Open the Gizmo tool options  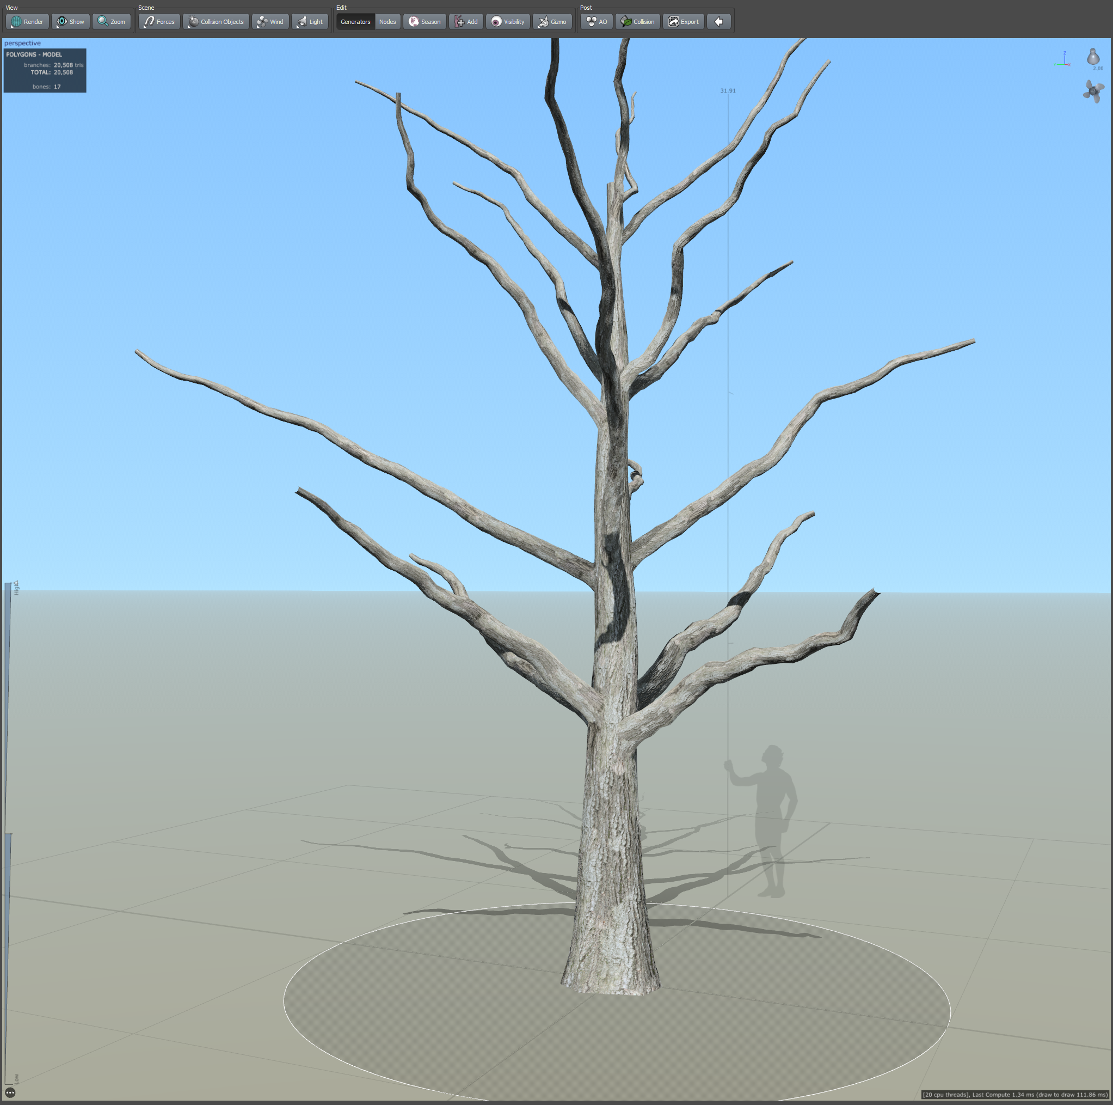[x=552, y=22]
